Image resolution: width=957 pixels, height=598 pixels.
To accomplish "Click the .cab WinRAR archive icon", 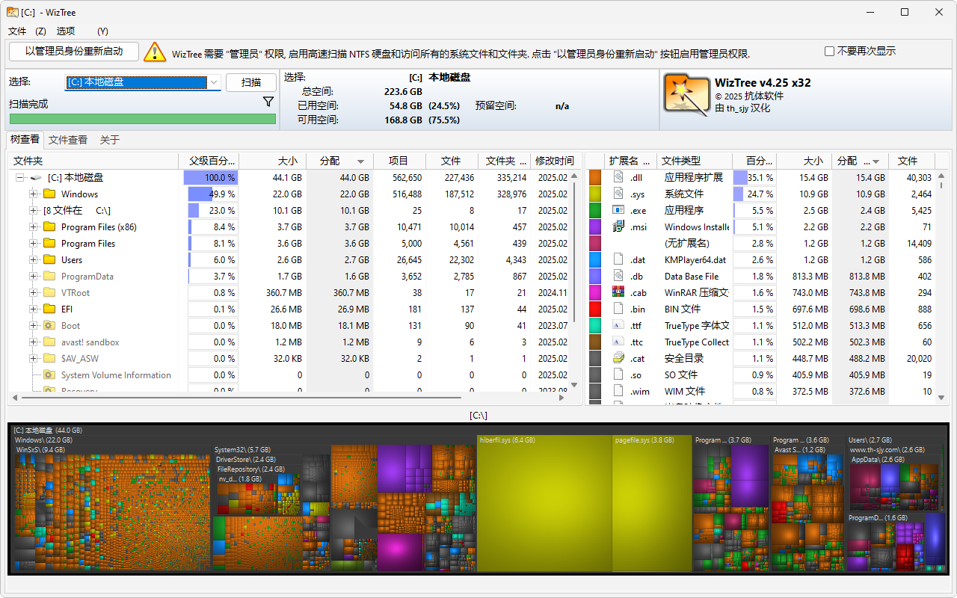I will [x=618, y=292].
